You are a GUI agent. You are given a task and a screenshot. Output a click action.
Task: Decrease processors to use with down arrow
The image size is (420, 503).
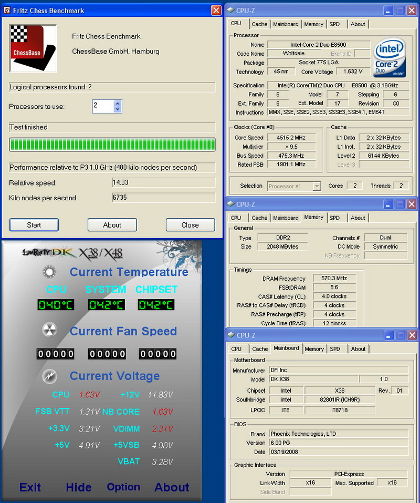(x=118, y=109)
